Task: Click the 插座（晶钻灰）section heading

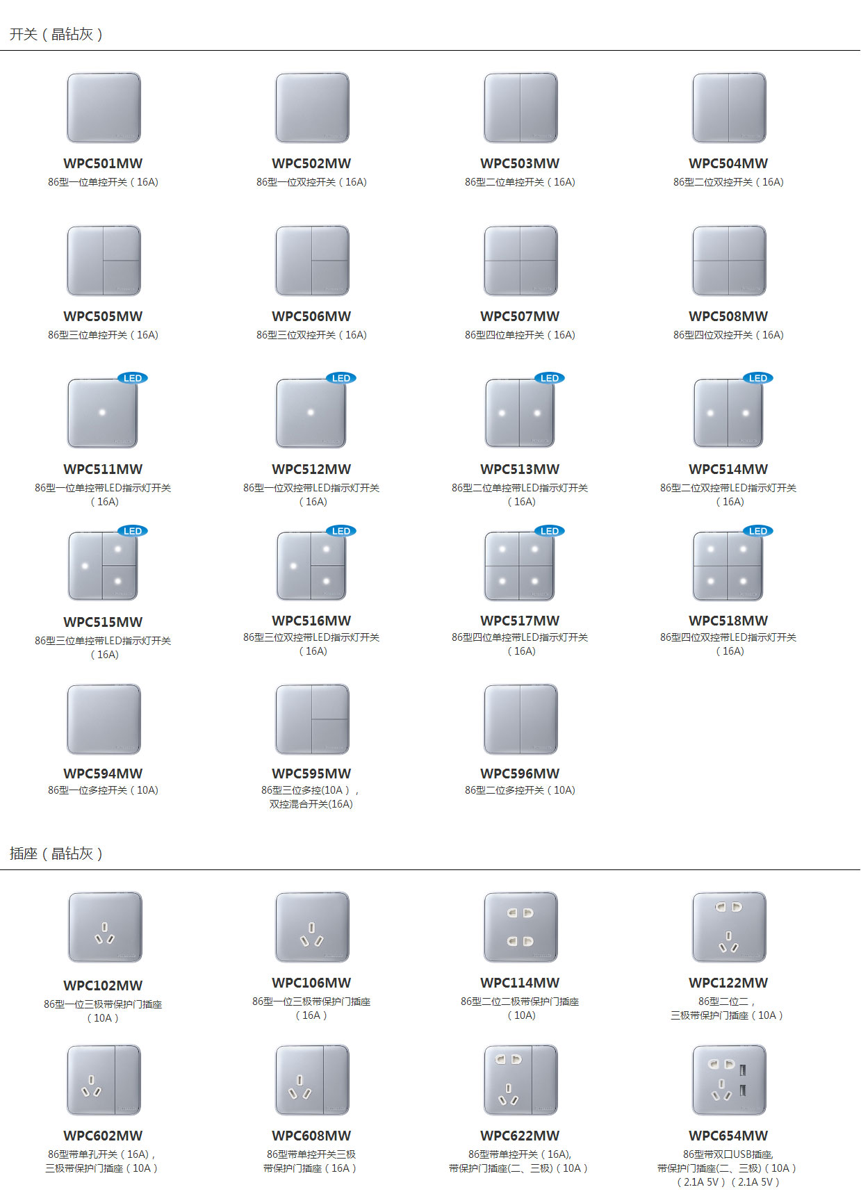Action: pos(56,853)
